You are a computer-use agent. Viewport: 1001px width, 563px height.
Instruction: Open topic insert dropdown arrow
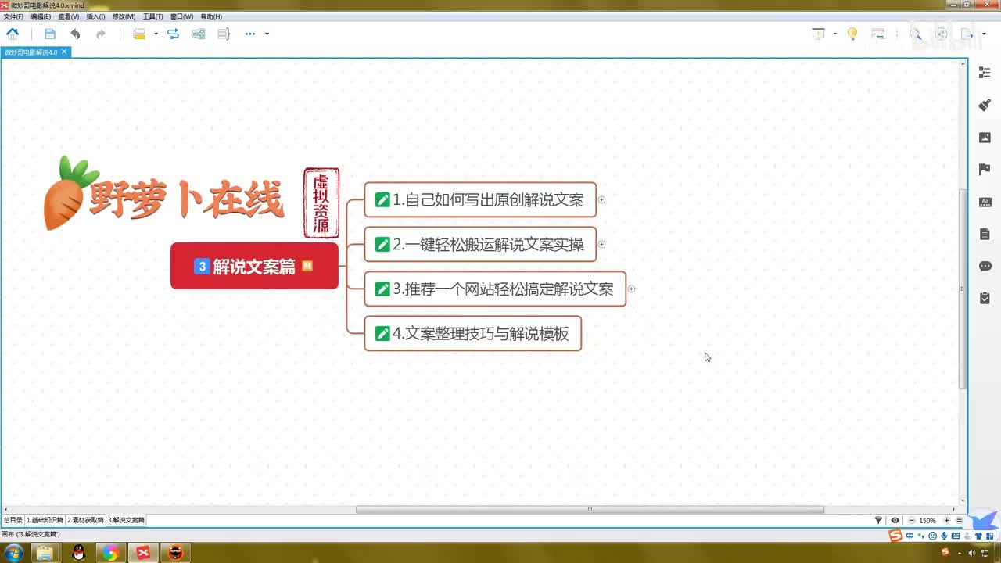click(x=156, y=34)
